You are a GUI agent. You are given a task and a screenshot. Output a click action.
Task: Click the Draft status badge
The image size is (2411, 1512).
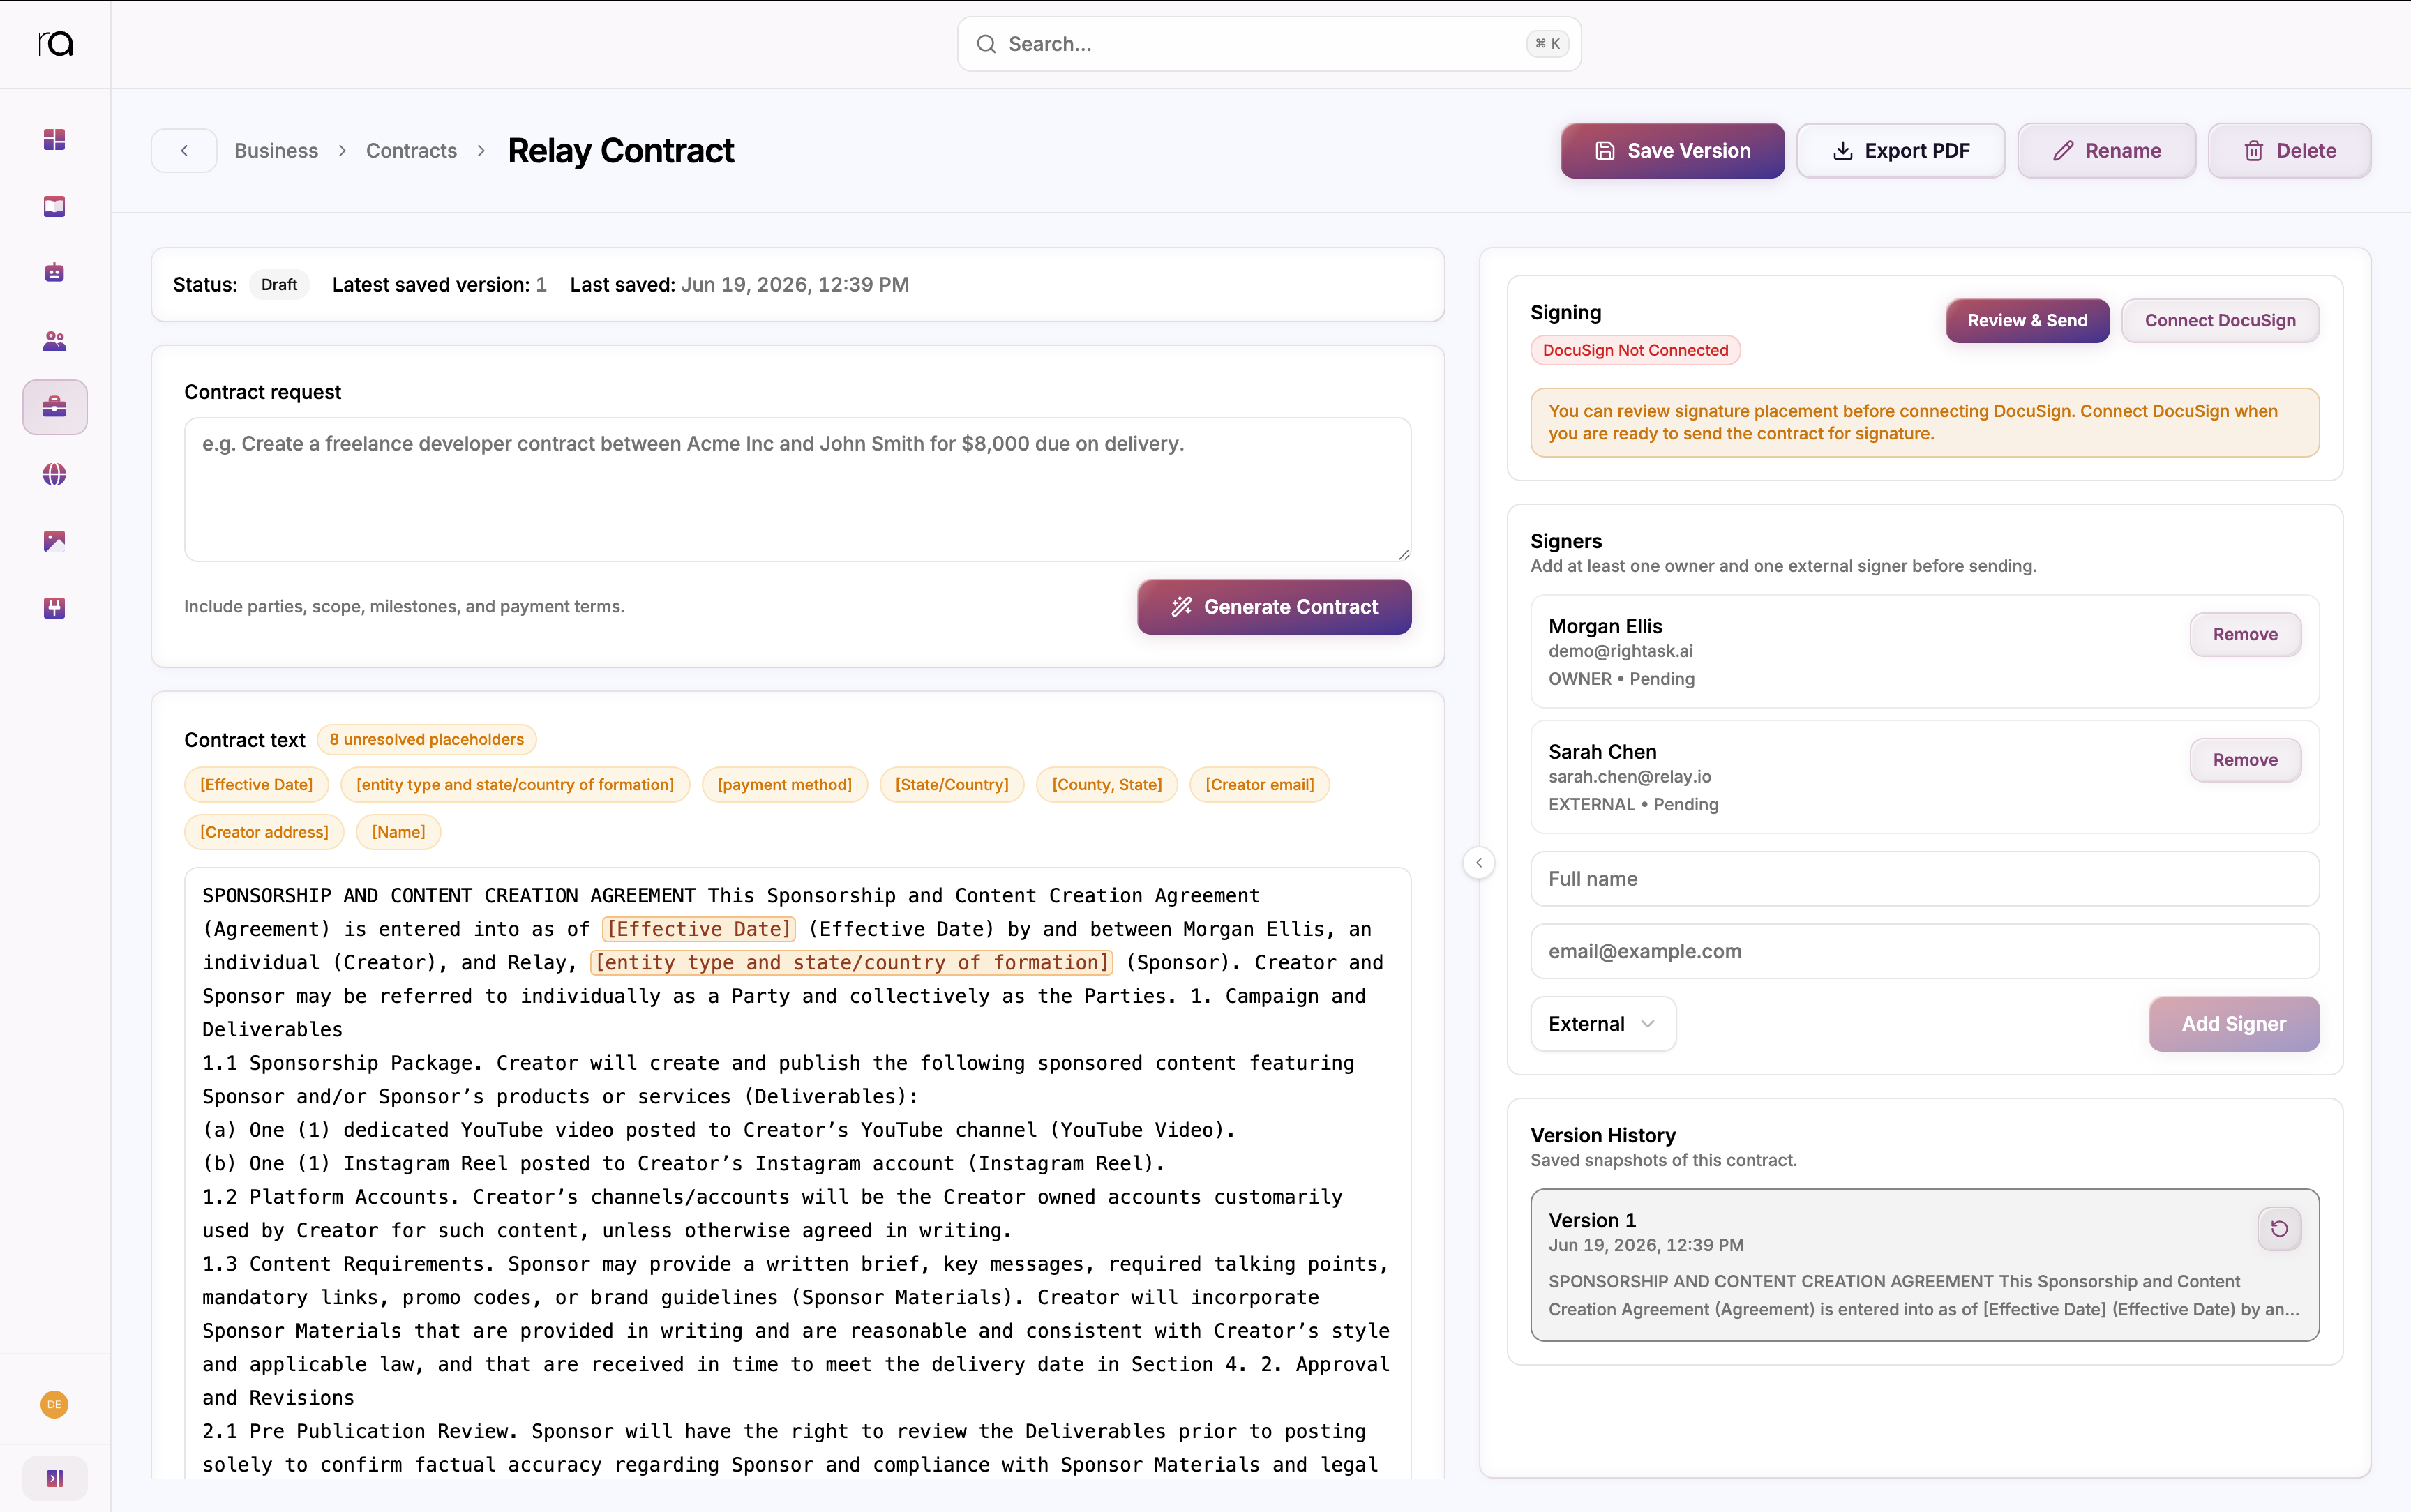279,284
